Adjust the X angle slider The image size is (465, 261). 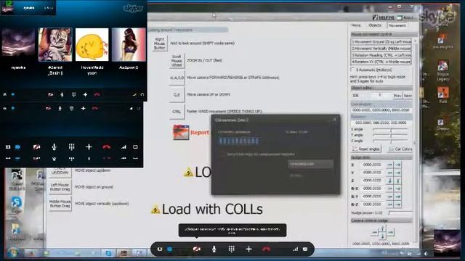coord(391,130)
